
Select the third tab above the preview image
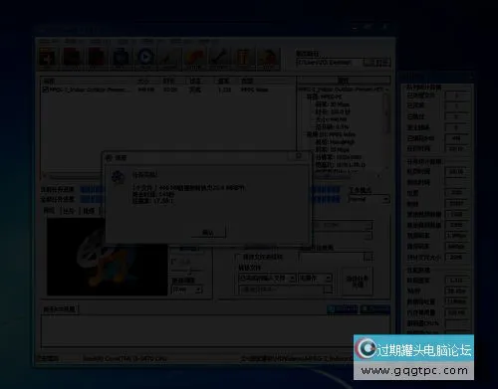click(89, 211)
